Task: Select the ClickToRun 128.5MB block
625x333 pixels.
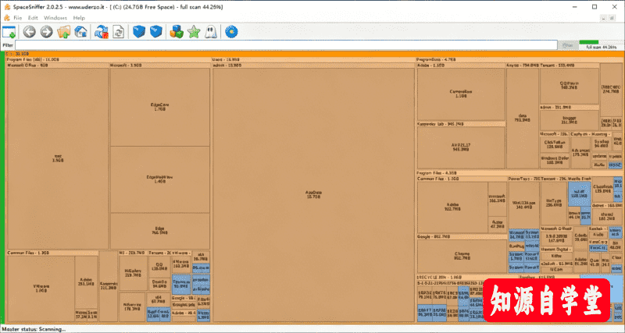Action: [x=555, y=144]
